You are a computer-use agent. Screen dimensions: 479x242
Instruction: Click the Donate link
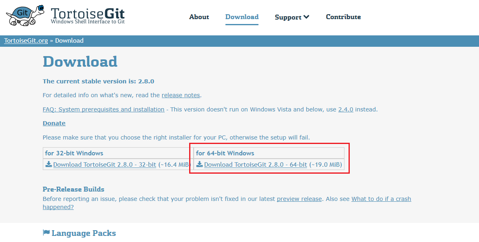[x=54, y=123]
